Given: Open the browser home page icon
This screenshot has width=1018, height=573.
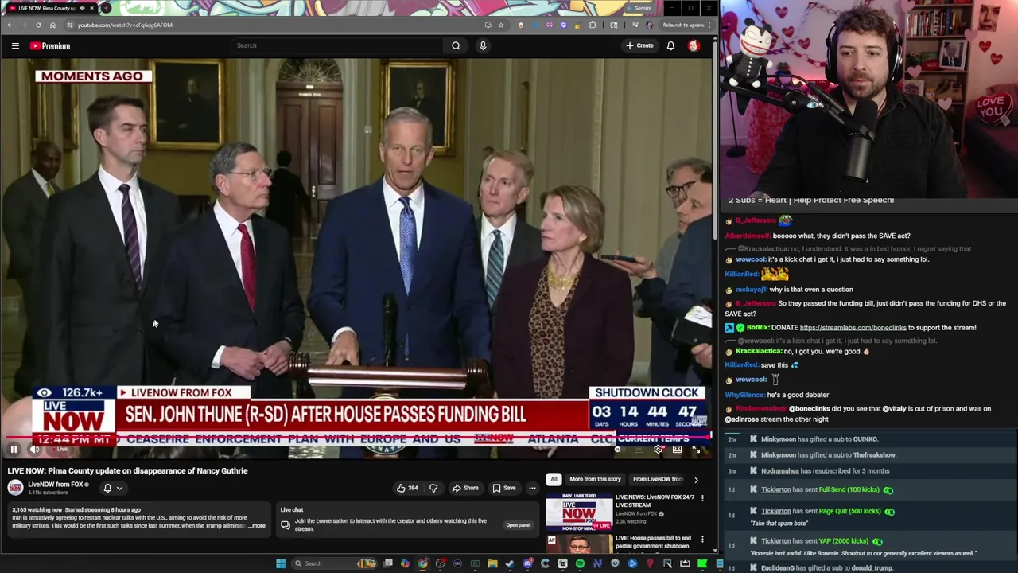Looking at the screenshot, I should pos(52,25).
